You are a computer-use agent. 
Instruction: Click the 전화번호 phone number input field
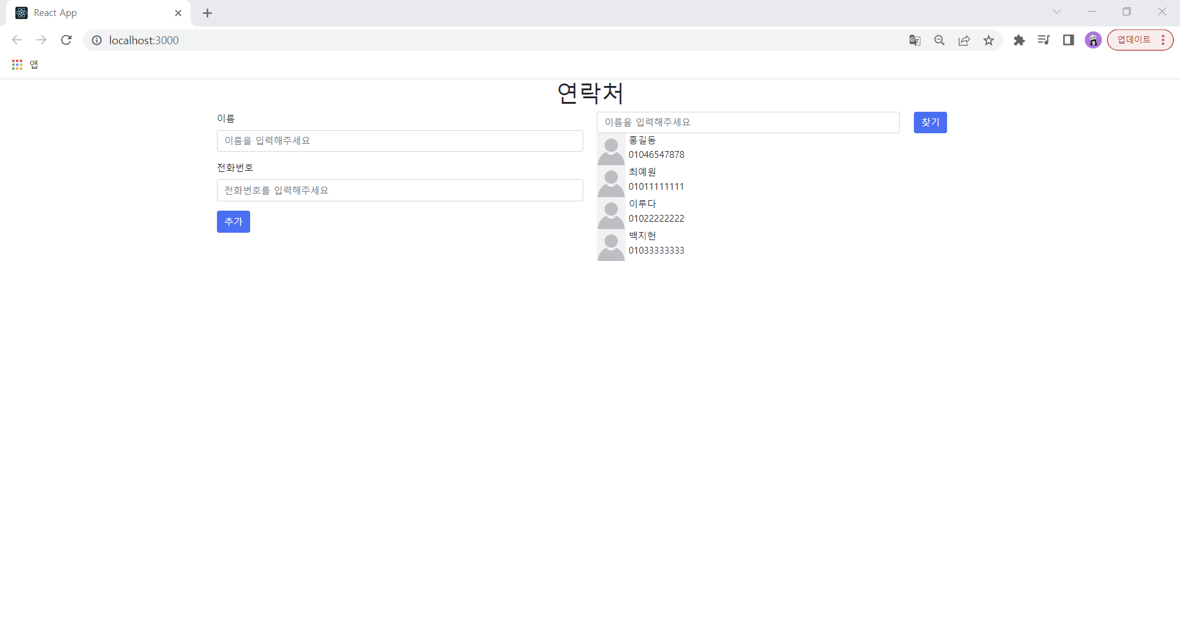[399, 190]
